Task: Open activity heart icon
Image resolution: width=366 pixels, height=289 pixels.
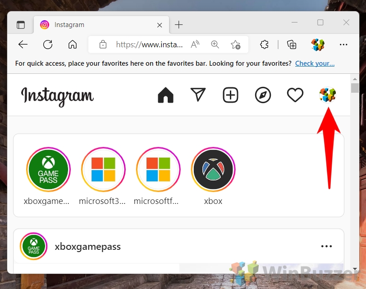Action: point(295,95)
